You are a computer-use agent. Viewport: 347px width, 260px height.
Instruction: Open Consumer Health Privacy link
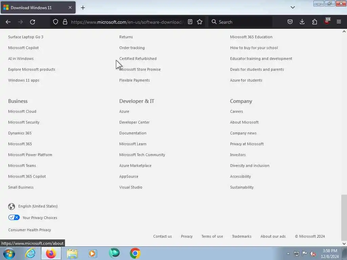click(29, 230)
